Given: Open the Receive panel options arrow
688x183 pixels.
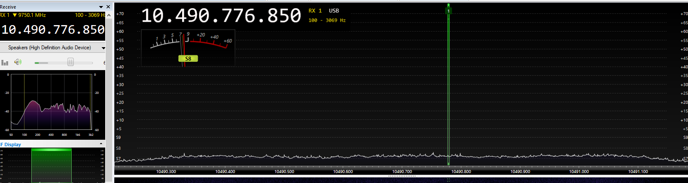Looking at the screenshot, I should point(101,7).
